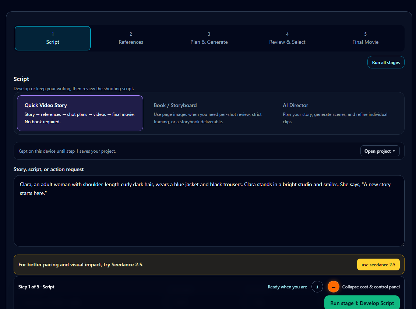The height and width of the screenshot is (309, 416).
Task: Click the 'Kept on this device' notice
Action: tap(67, 151)
